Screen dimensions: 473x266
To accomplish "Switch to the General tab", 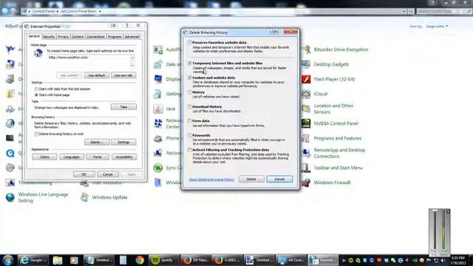I will click(34, 36).
